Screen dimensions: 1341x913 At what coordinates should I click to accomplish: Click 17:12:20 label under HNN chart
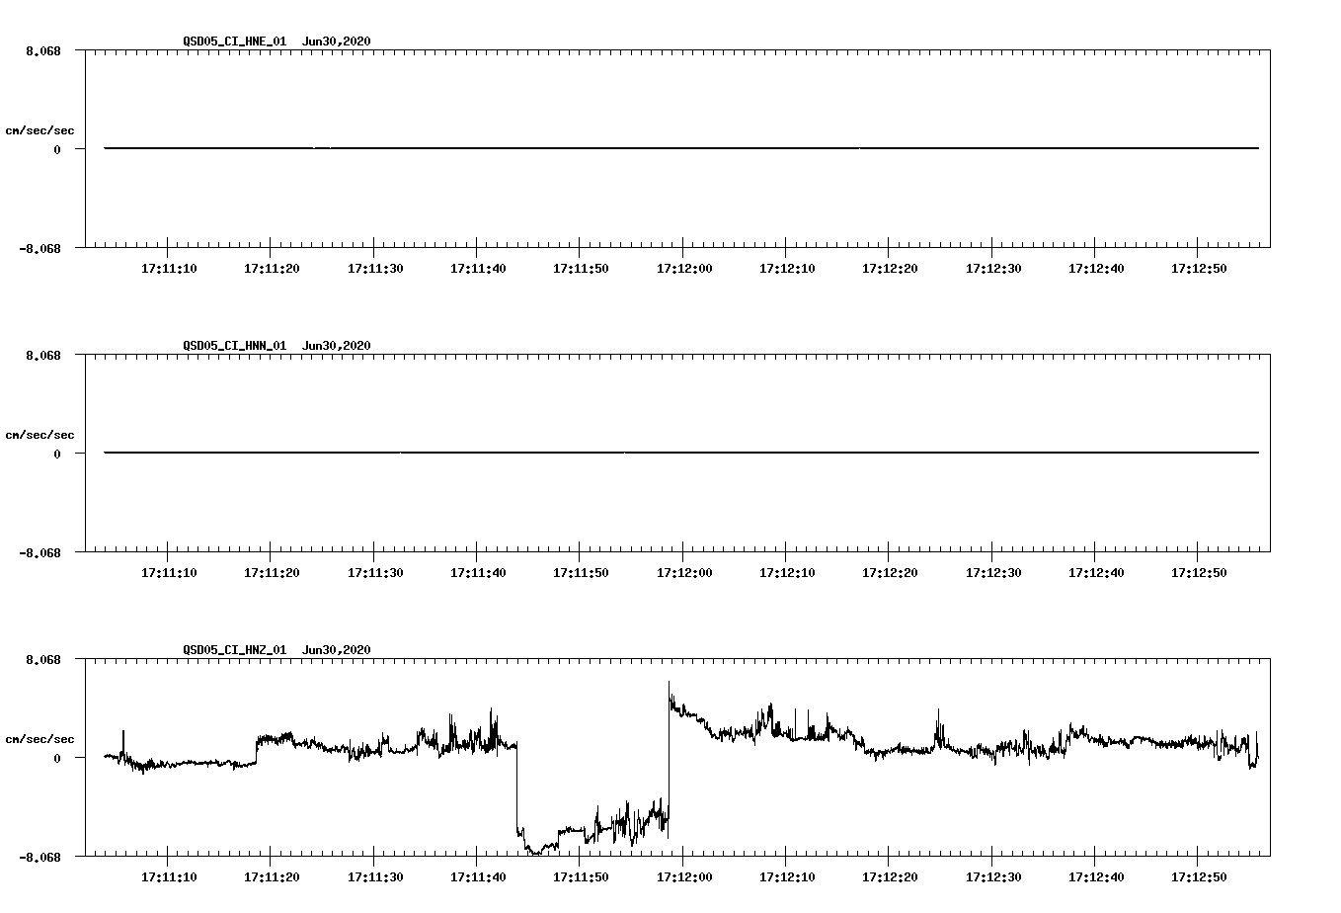(x=890, y=573)
